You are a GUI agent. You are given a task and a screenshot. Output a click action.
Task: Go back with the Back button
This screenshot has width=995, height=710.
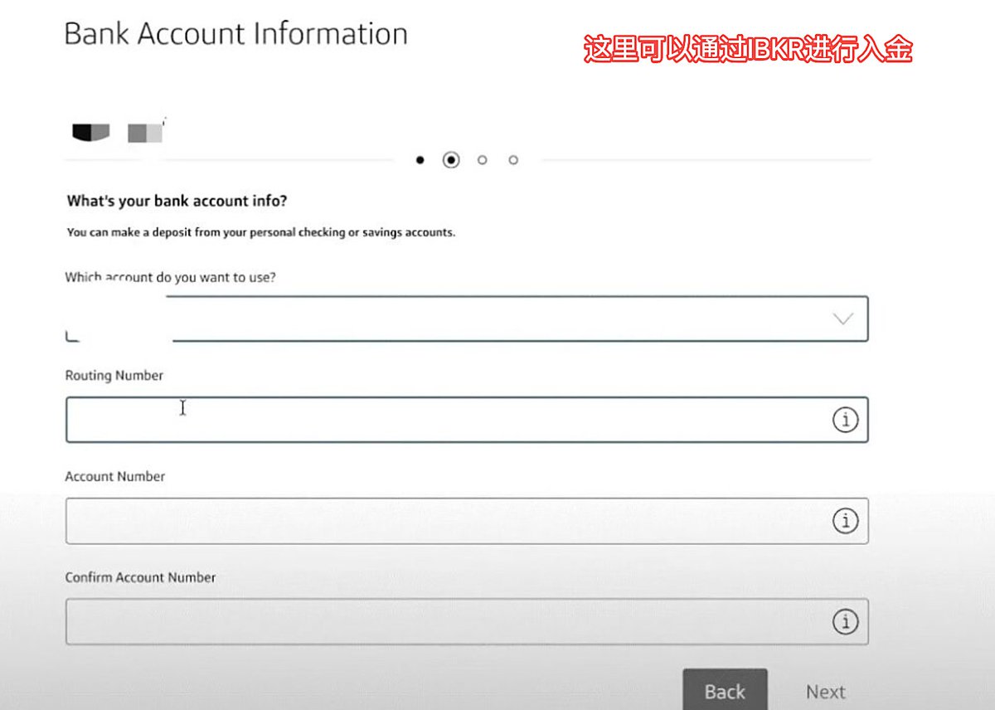tap(725, 691)
